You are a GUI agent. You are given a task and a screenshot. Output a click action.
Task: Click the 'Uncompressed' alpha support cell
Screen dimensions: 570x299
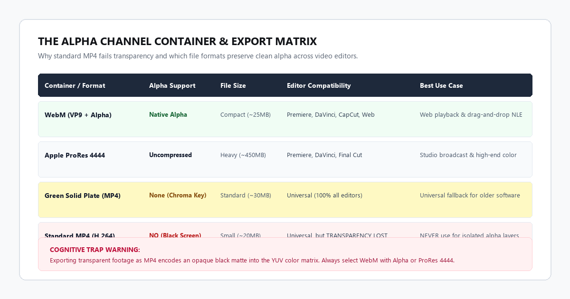coord(171,155)
